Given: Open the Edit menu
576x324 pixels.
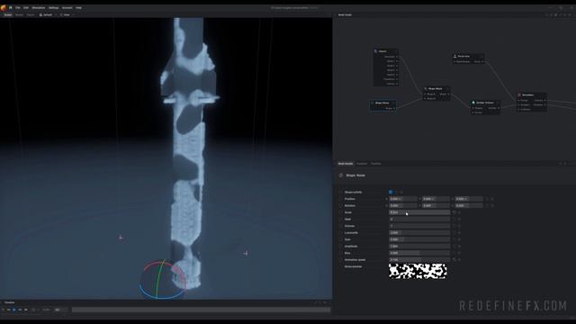Looking at the screenshot, I should [x=26, y=8].
